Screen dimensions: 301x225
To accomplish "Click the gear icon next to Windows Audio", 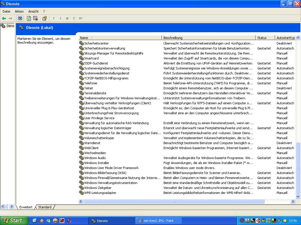I will [81, 158].
